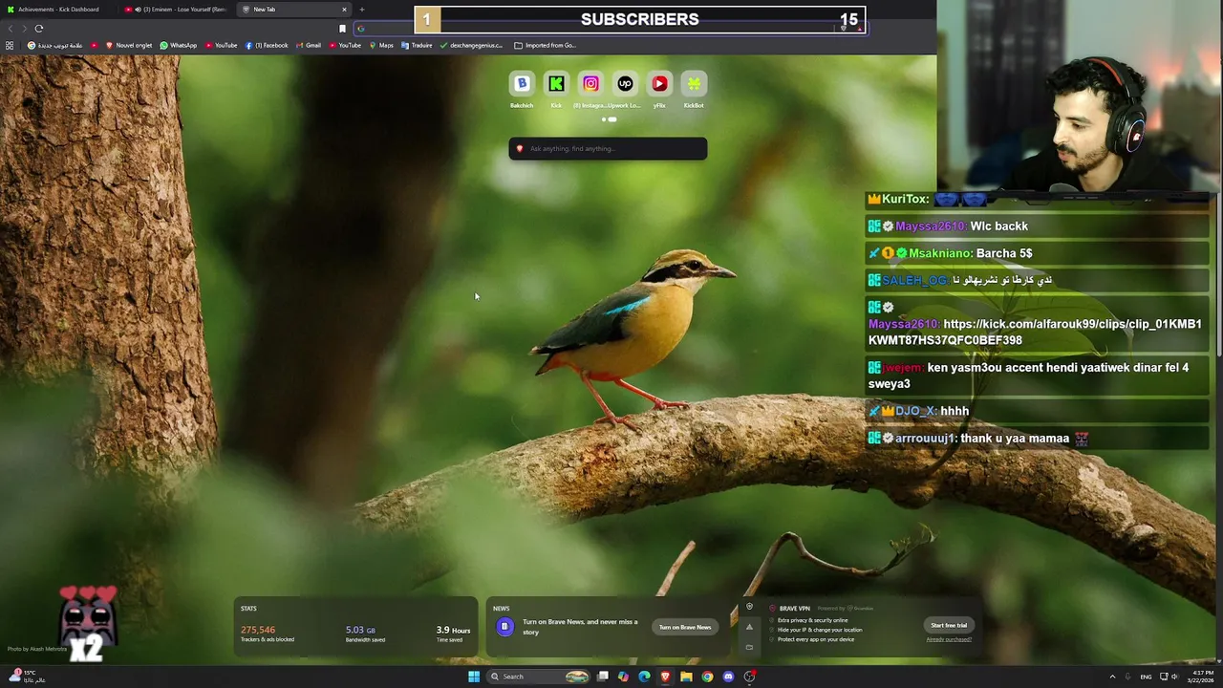Open the Maps bookmark
Screen dimensions: 1223x688
(x=381, y=45)
